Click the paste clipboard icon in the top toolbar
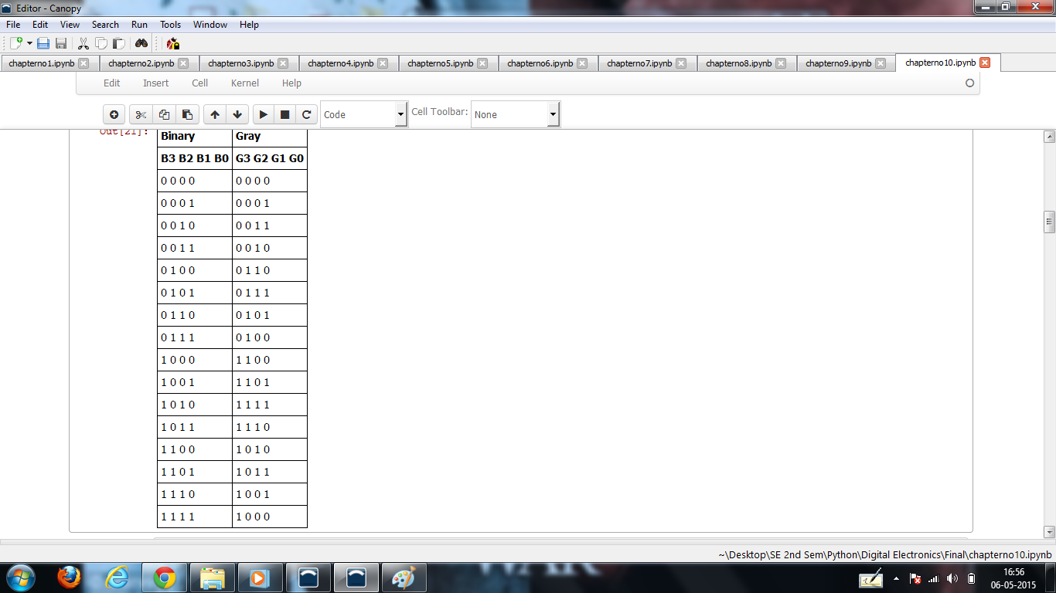This screenshot has width=1056, height=593. tap(118, 43)
